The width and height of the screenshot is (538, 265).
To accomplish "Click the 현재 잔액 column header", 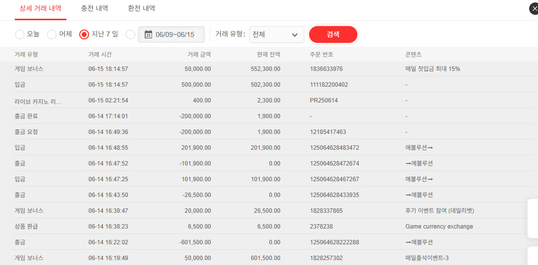I will 268,54.
